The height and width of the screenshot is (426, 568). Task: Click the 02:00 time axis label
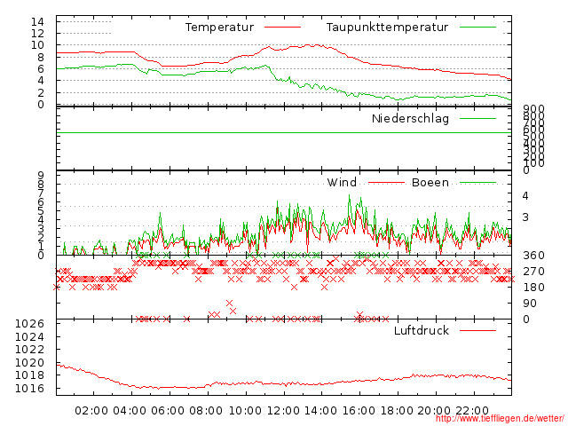91,411
